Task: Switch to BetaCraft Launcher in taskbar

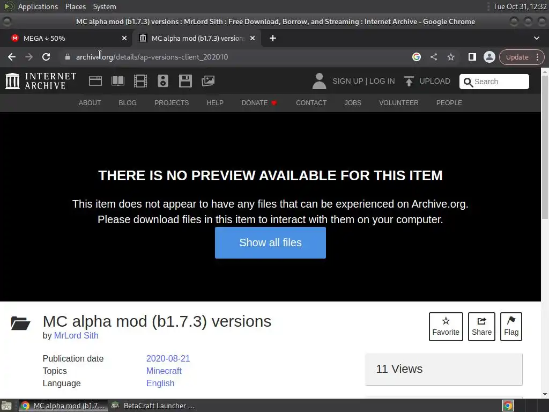Action: pos(154,406)
